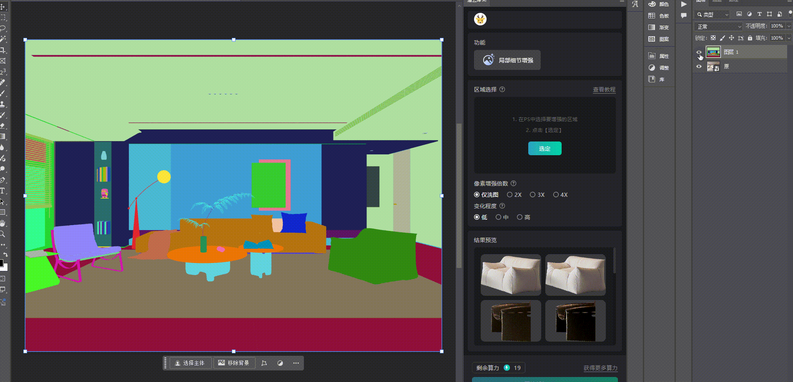Open the contextual bar three-dot menu
The width and height of the screenshot is (793, 382).
pos(296,363)
